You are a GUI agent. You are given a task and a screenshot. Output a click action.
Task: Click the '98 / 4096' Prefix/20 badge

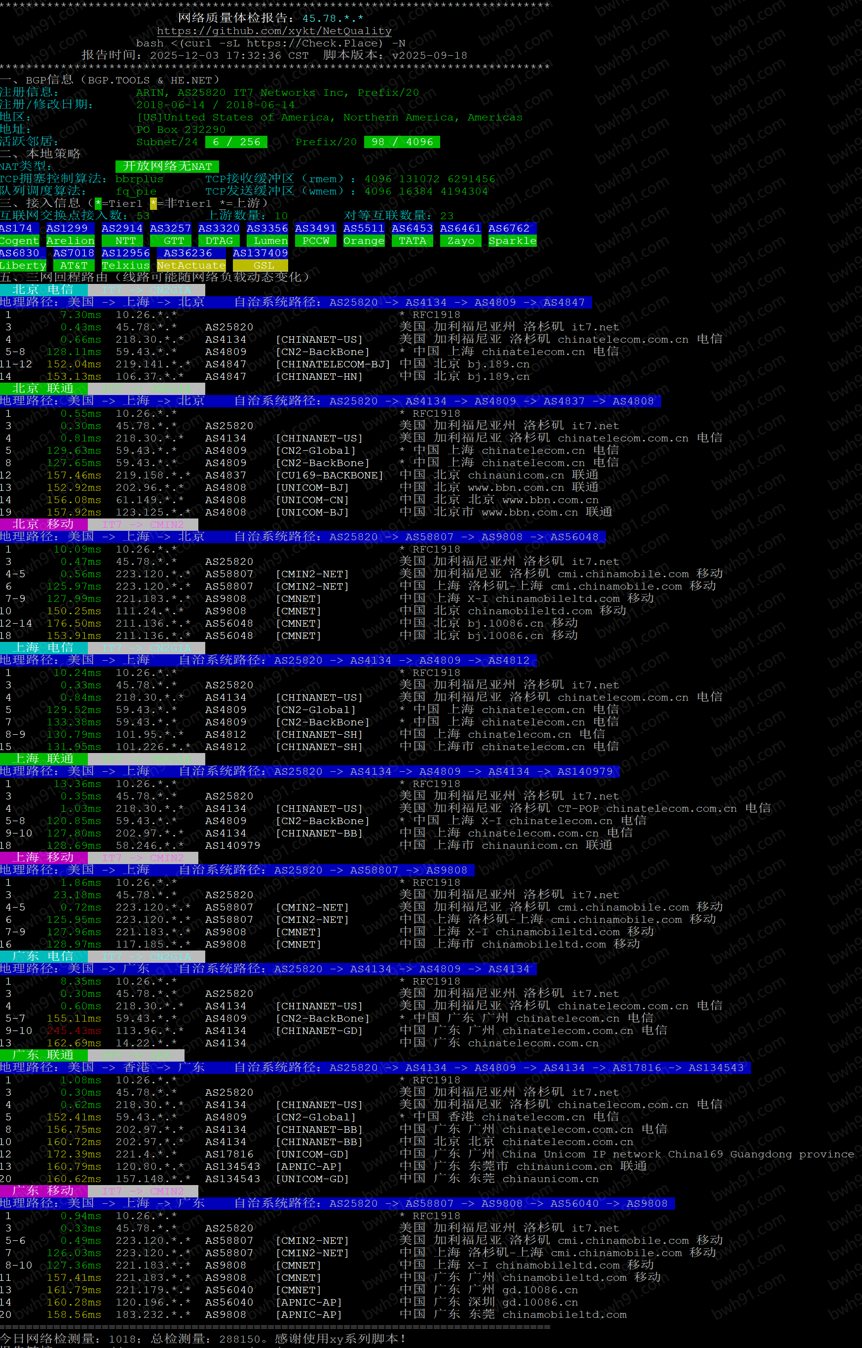click(401, 142)
